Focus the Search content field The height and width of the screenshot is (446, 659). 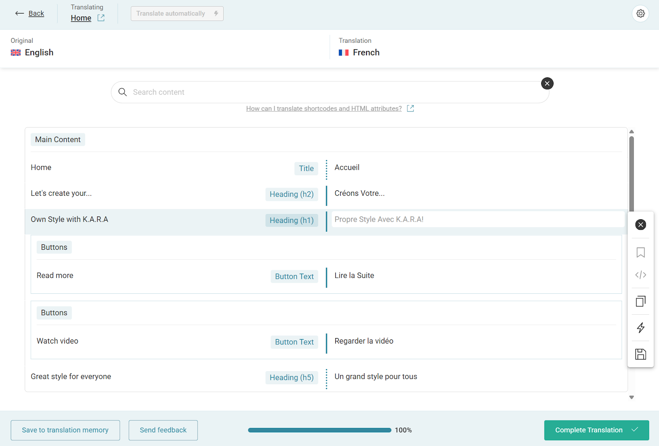pyautogui.click(x=330, y=92)
